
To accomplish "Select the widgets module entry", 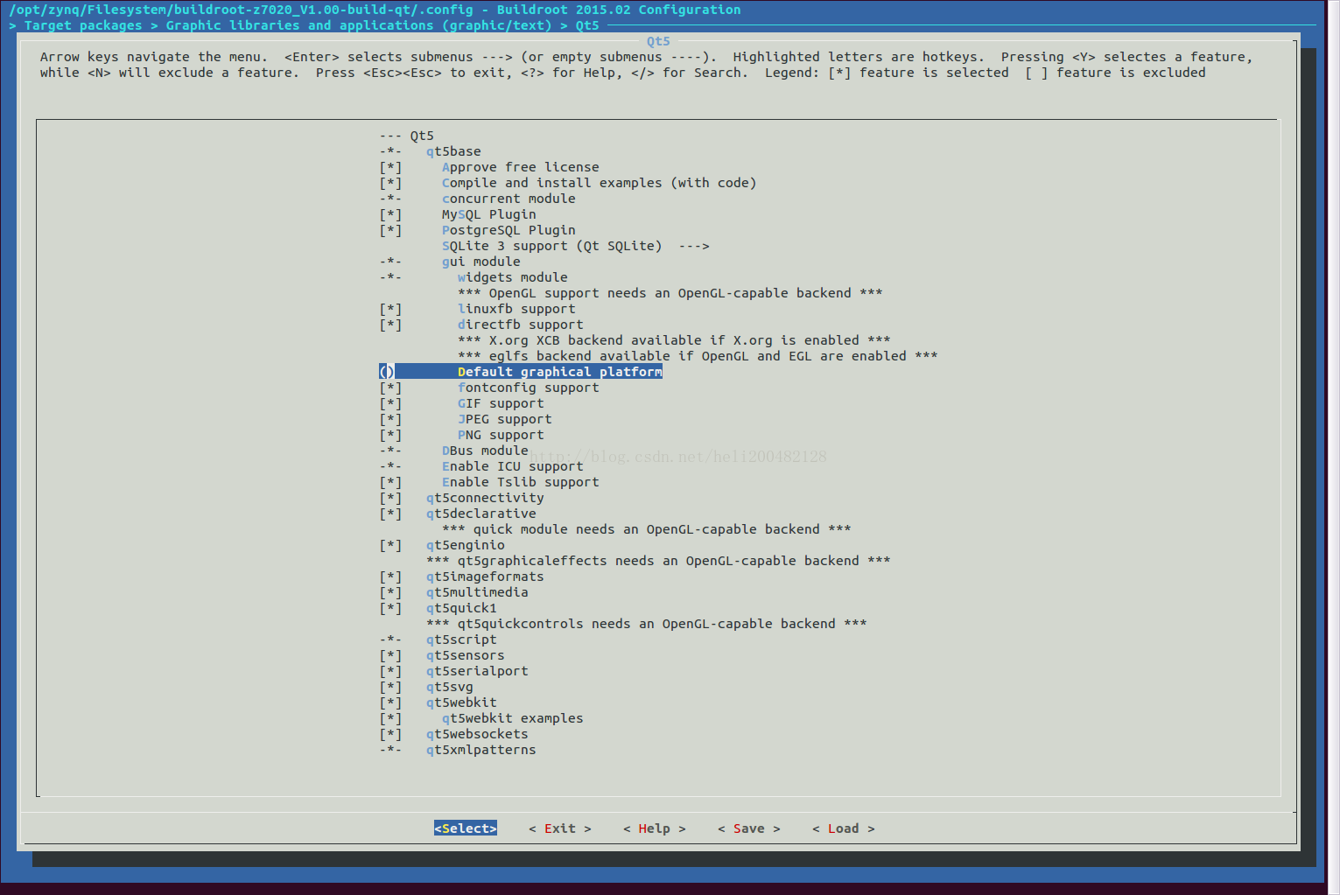I will (513, 277).
